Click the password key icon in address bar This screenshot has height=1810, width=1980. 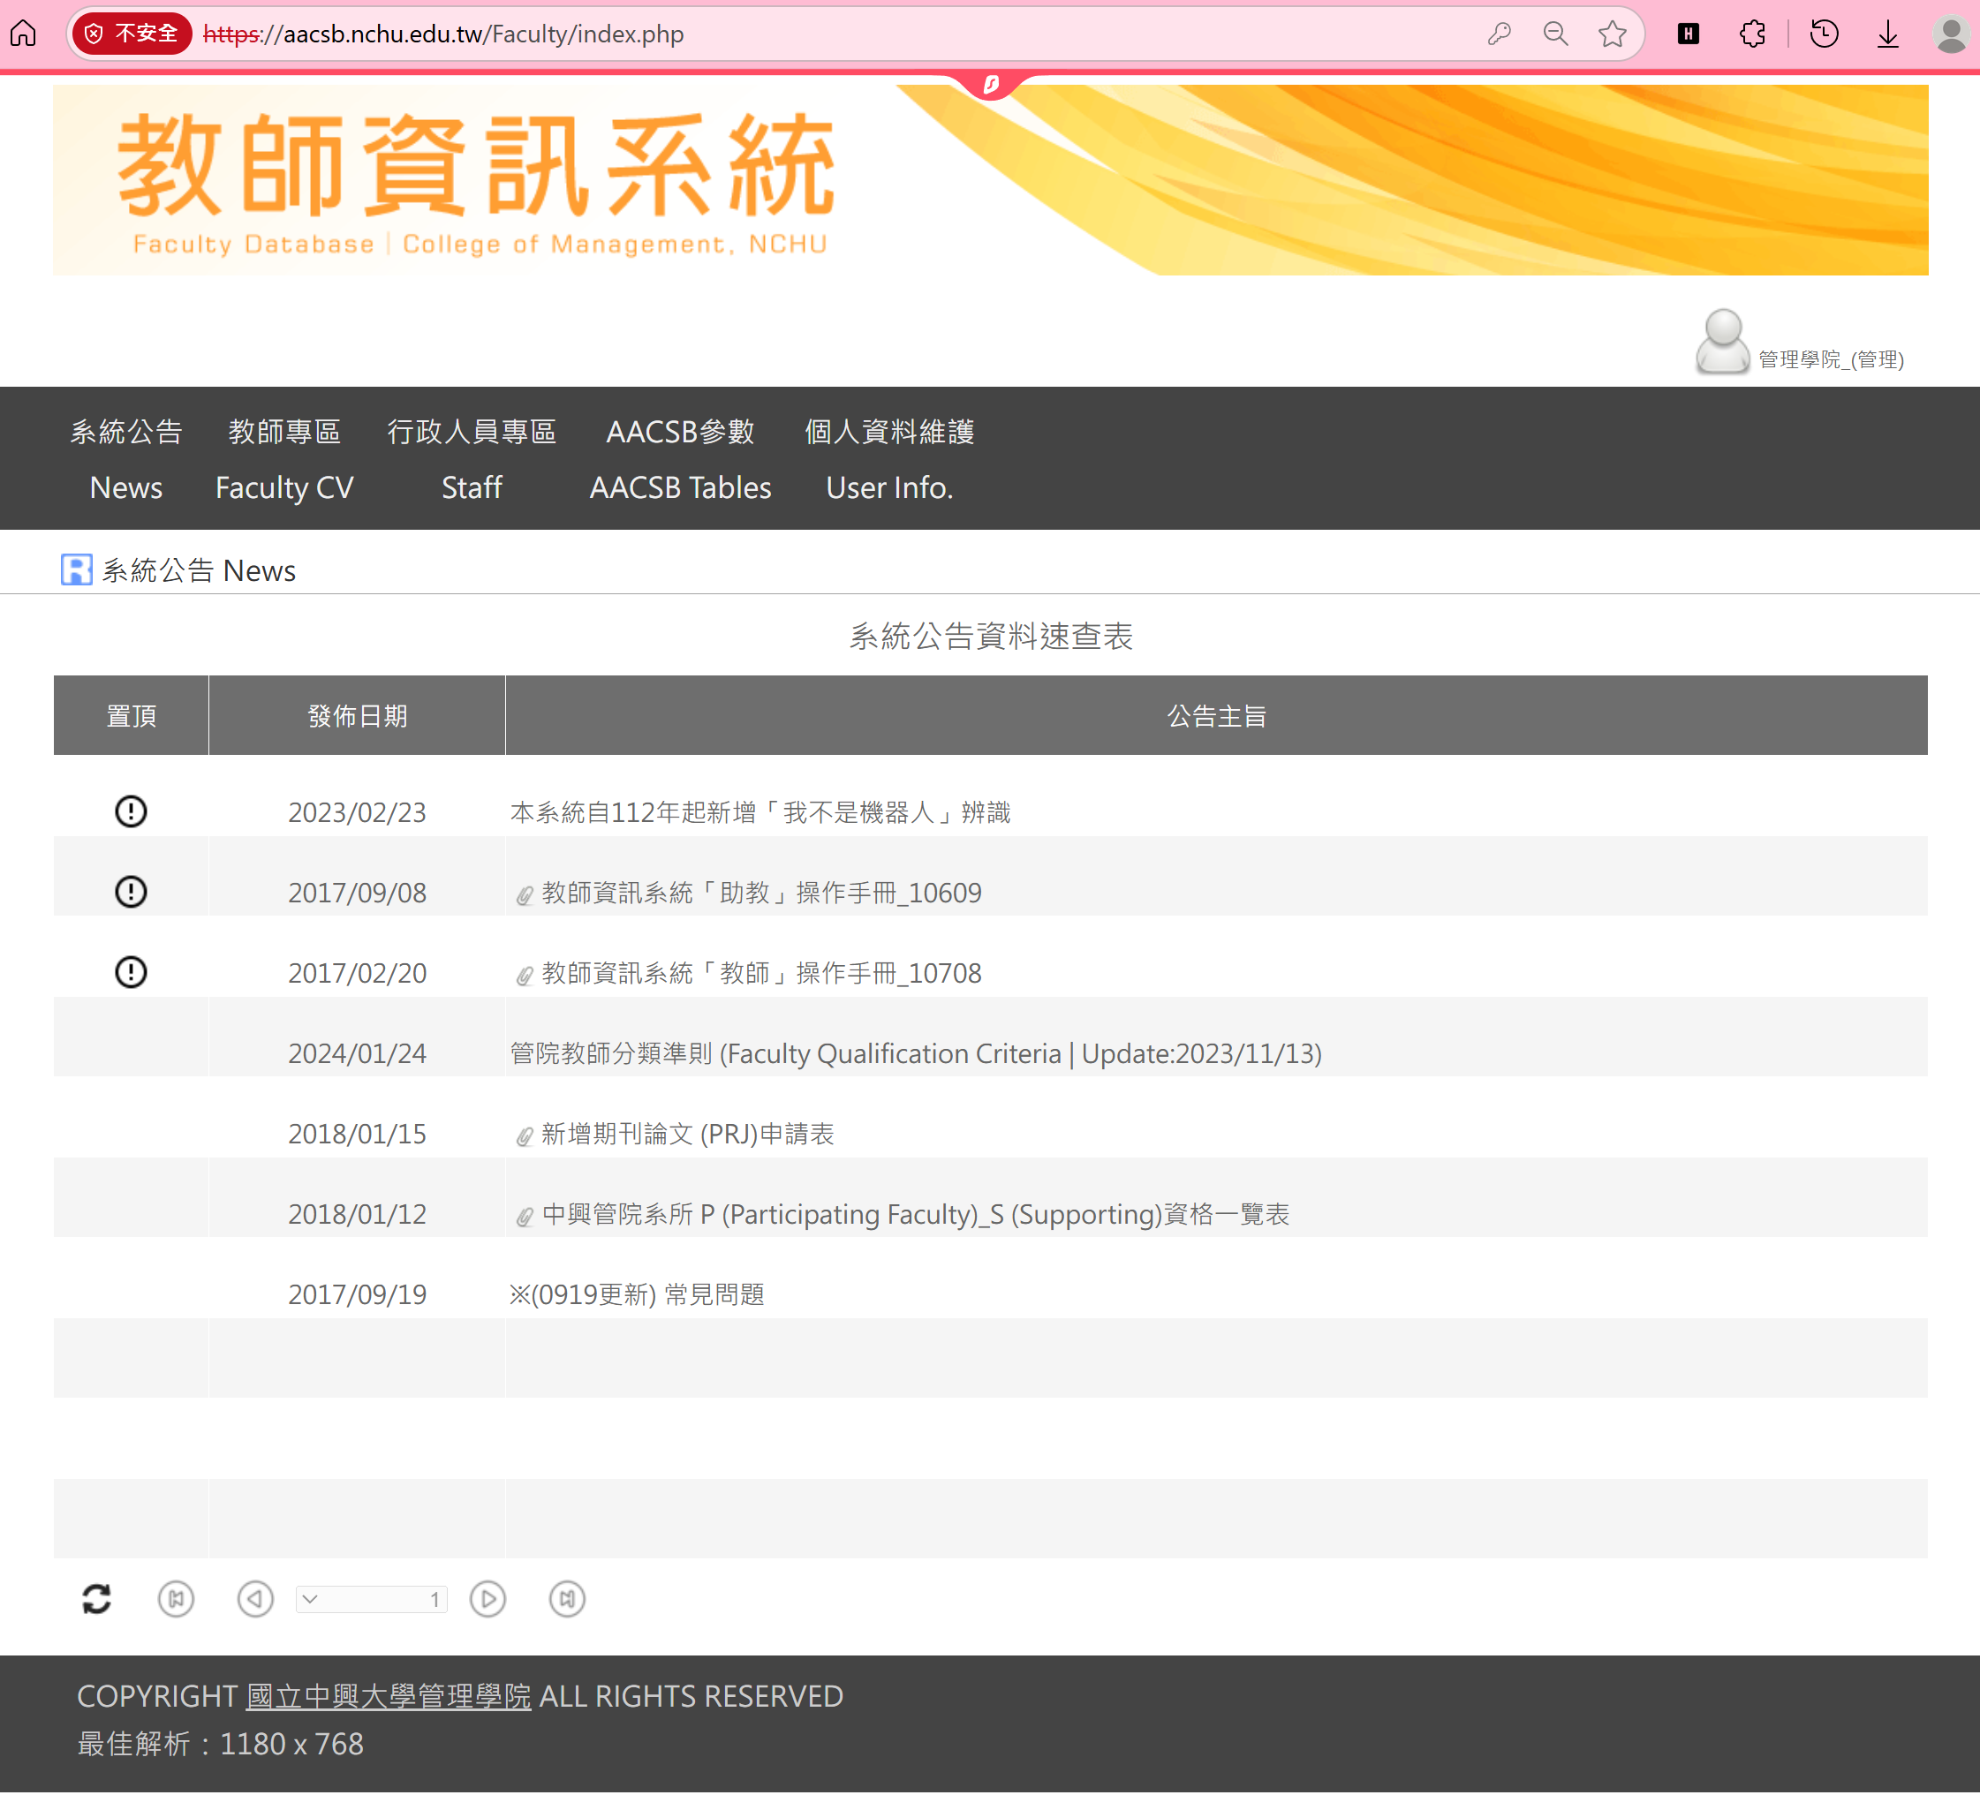click(x=1499, y=34)
